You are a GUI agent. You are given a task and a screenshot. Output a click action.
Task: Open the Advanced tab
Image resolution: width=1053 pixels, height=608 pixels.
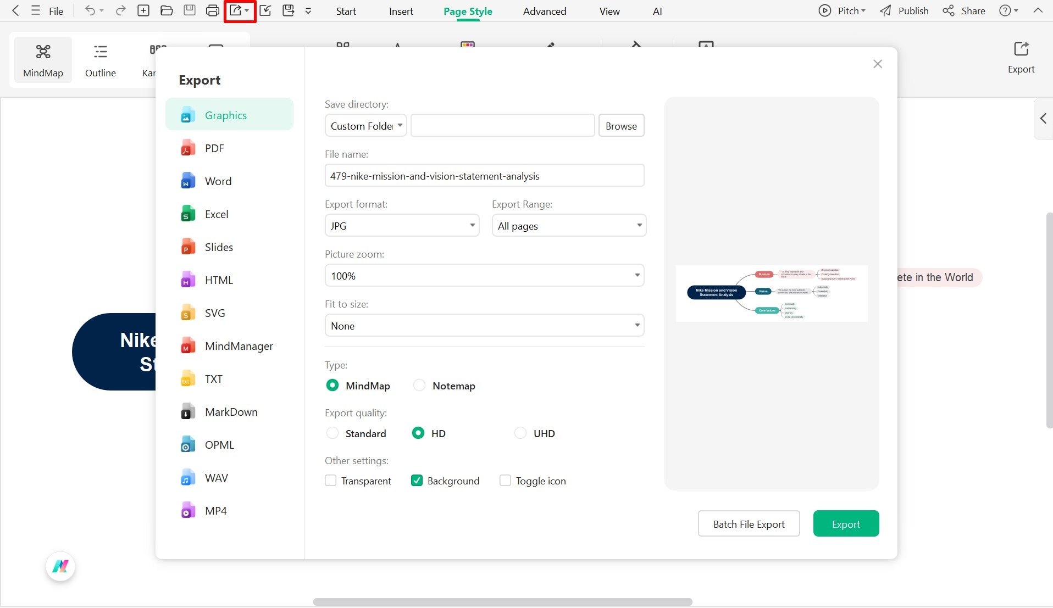[545, 11]
